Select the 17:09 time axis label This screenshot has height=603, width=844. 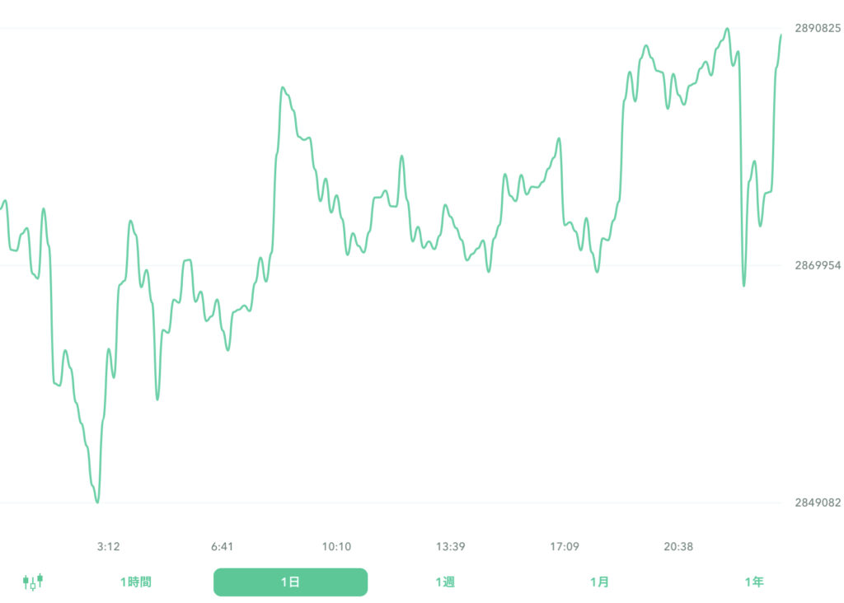point(565,546)
